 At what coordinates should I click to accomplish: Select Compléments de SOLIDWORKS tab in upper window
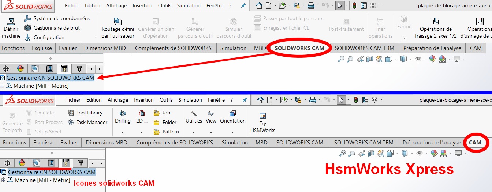[173, 48]
